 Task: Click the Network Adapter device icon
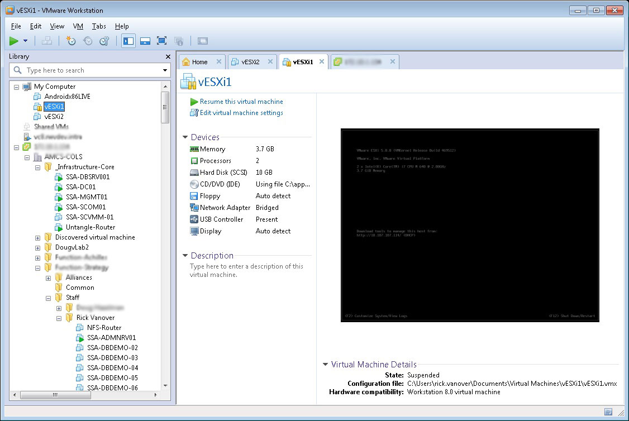pos(194,208)
